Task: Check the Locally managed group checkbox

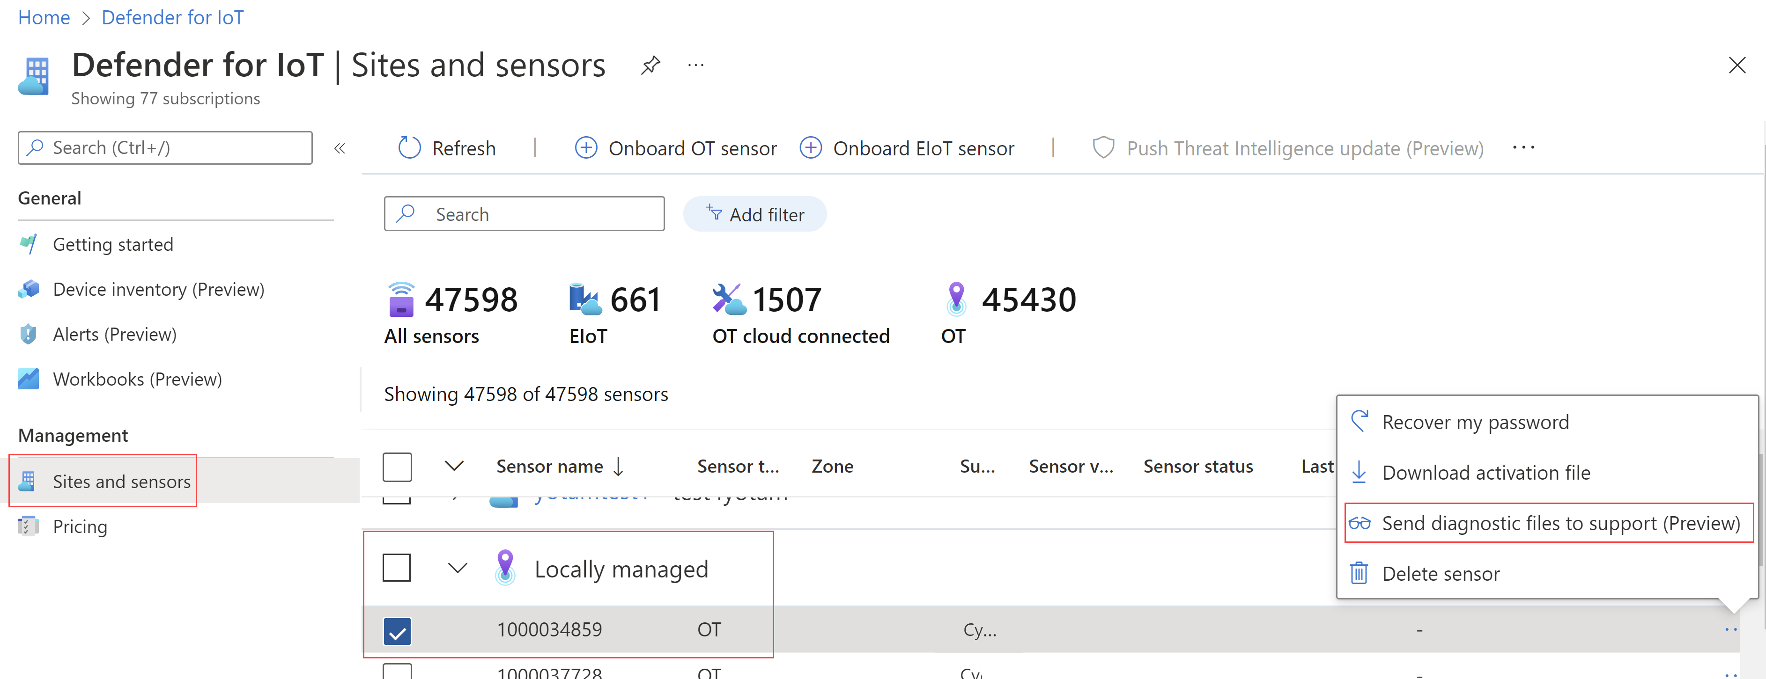Action: tap(397, 568)
